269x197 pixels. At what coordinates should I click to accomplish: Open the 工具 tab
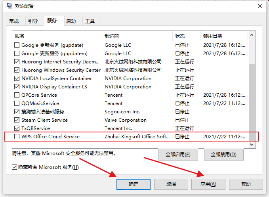click(90, 21)
